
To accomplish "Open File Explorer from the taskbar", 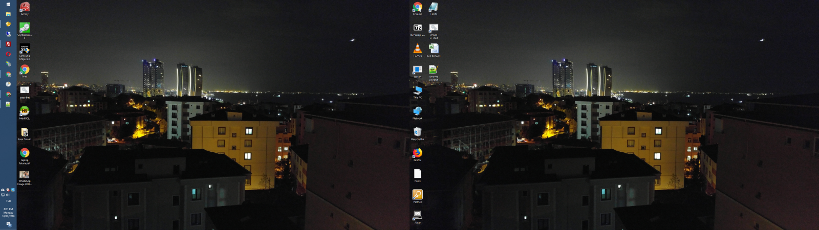I will pos(8,14).
